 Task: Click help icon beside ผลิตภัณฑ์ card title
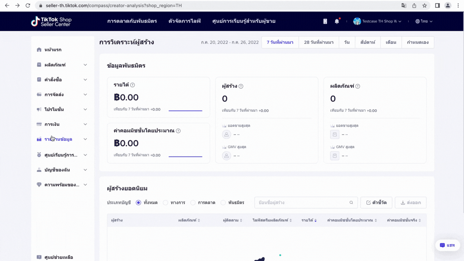point(358,86)
